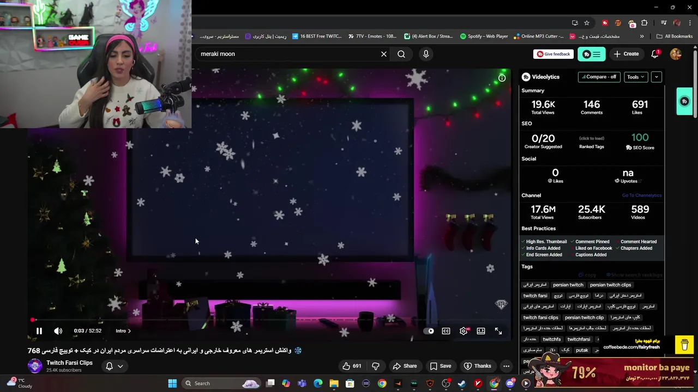The image size is (698, 392).
Task: Select the 'persian twitch' tag
Action: point(568,285)
